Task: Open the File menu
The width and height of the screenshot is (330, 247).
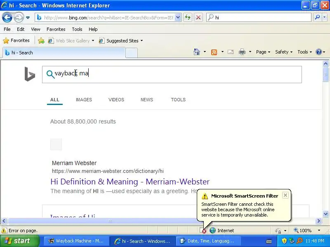Action: tap(7, 29)
